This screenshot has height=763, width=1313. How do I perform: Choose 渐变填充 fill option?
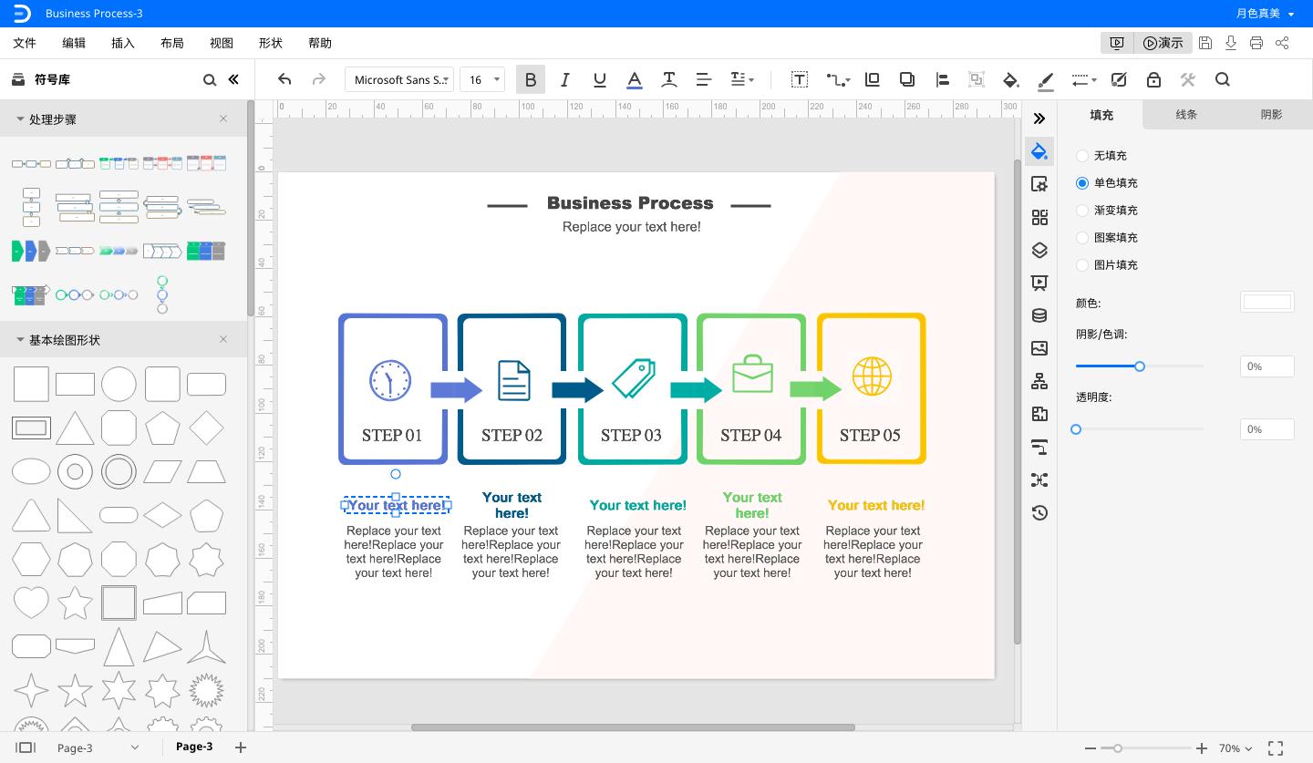coord(1082,211)
